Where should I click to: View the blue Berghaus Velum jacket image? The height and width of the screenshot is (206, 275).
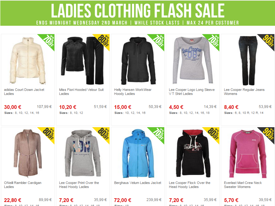click(x=138, y=154)
